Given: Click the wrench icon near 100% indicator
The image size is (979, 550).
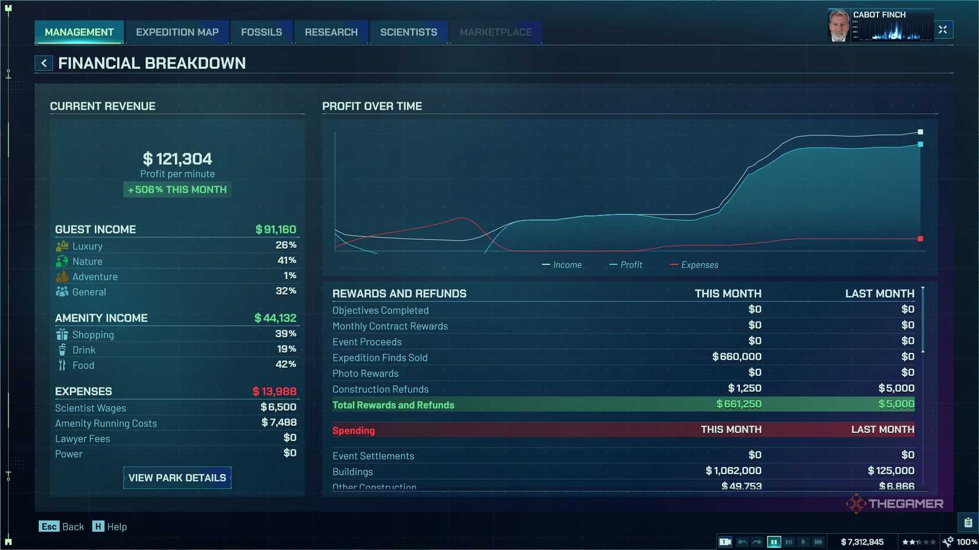Looking at the screenshot, I should 948,542.
